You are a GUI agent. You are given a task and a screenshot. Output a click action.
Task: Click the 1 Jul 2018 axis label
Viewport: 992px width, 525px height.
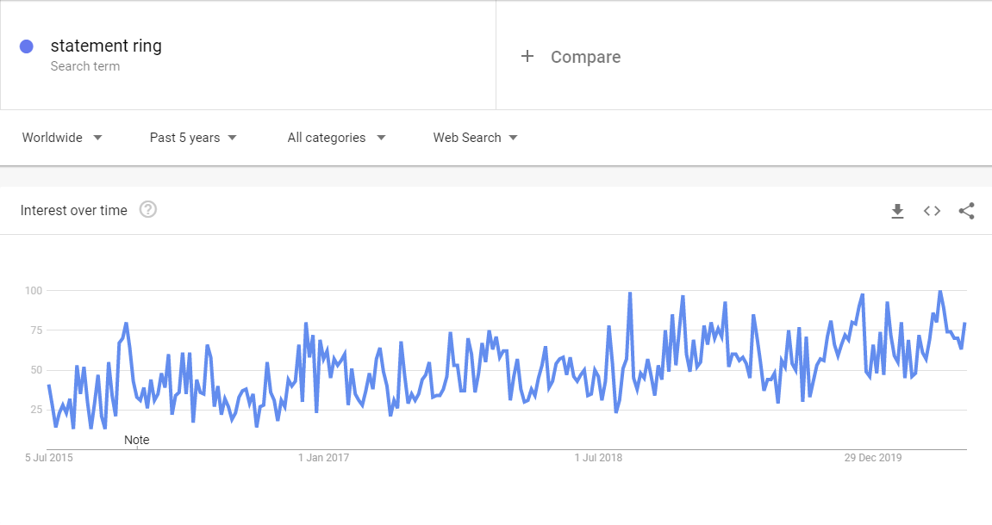click(x=598, y=457)
